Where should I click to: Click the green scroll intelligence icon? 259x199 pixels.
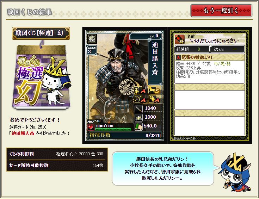tap(138, 126)
